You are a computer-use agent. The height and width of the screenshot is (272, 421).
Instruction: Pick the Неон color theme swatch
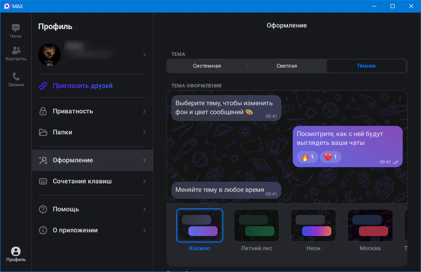tap(313, 225)
